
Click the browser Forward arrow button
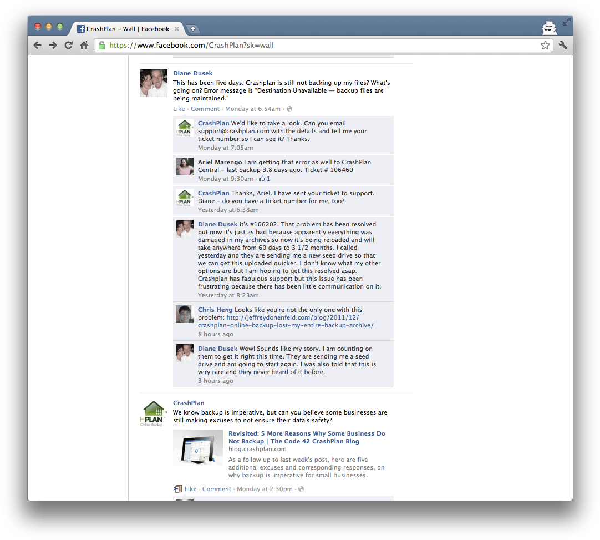tap(53, 46)
